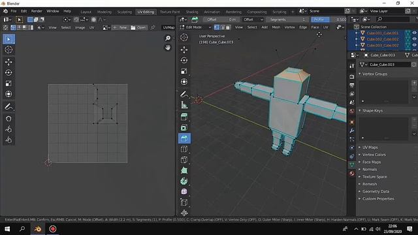Click the pan hand icon in the UV editor
The image size is (418, 235).
168,48
